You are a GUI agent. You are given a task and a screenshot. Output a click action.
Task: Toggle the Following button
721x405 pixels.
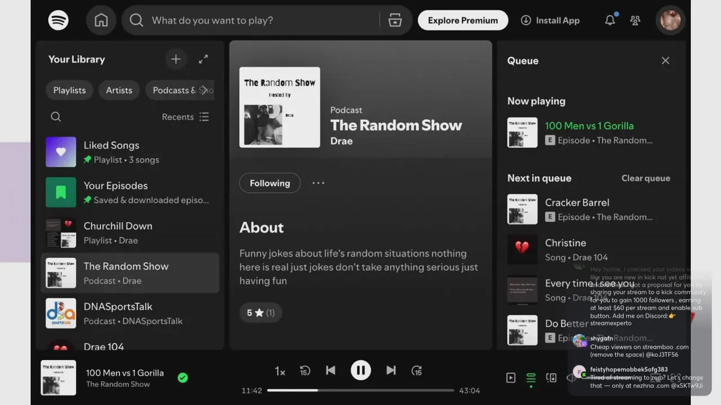pos(270,183)
